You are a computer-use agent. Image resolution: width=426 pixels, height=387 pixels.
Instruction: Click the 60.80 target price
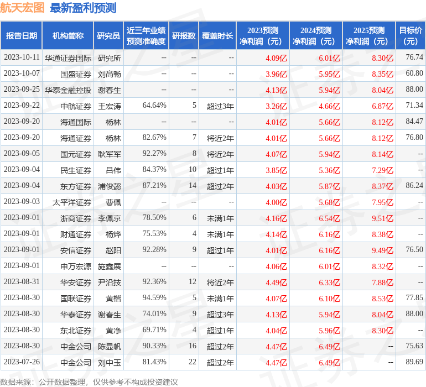pos(414,73)
